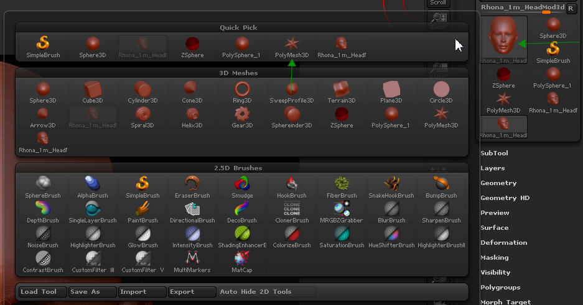This screenshot has height=305, width=583.
Task: Select EraserBrush tool
Action: click(x=192, y=188)
